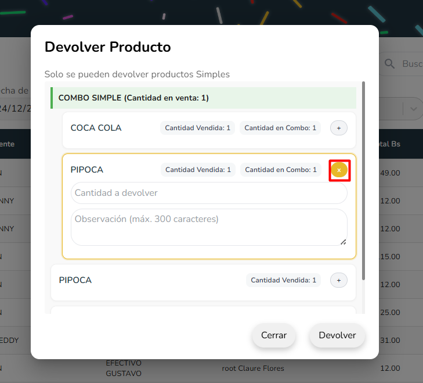Grab the Observación textarea resize handle
This screenshot has width=423, height=383.
click(x=343, y=241)
